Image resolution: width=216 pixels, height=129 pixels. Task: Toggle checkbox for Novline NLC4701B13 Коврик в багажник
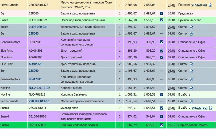161,94
